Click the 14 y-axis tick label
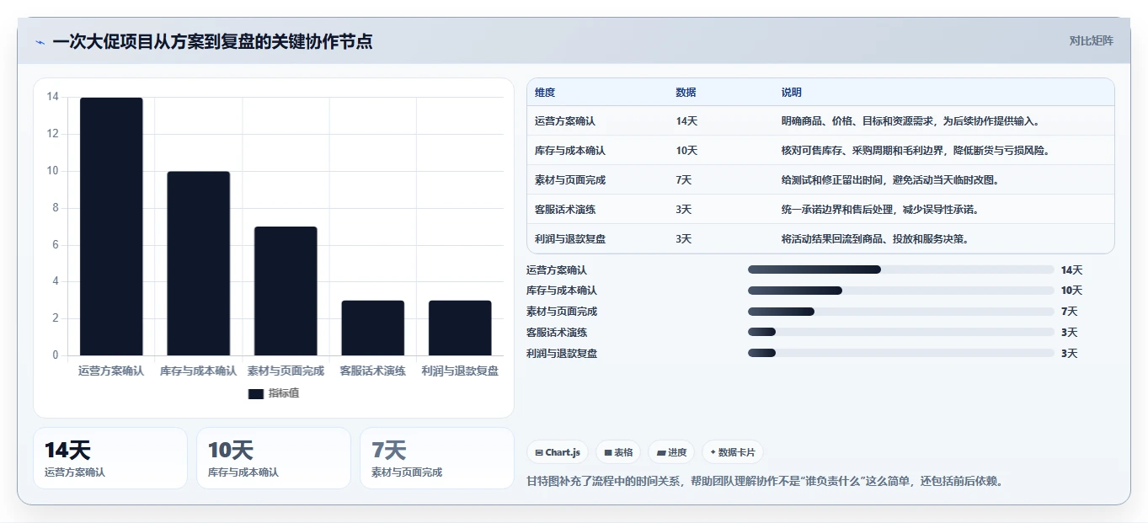 52,97
